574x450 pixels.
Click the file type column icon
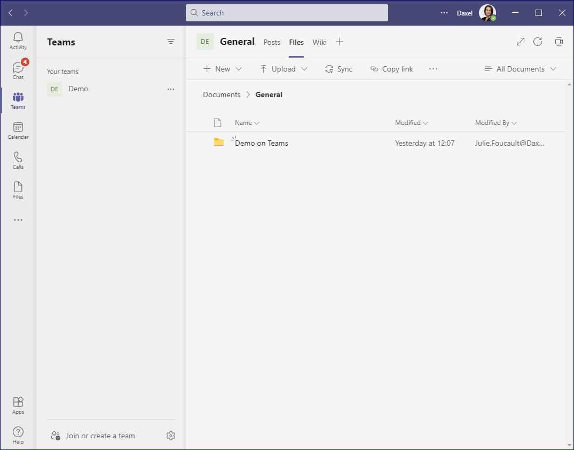[217, 123]
